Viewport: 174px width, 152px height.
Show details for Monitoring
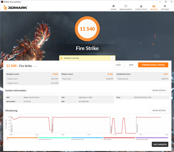point(159,110)
